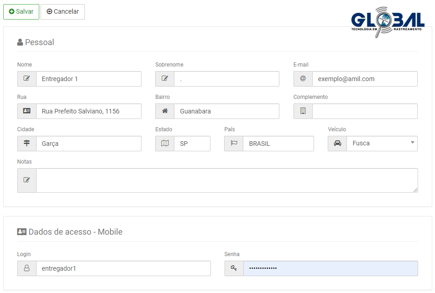Click into the Notas text area
435x293 pixels.
click(x=226, y=180)
